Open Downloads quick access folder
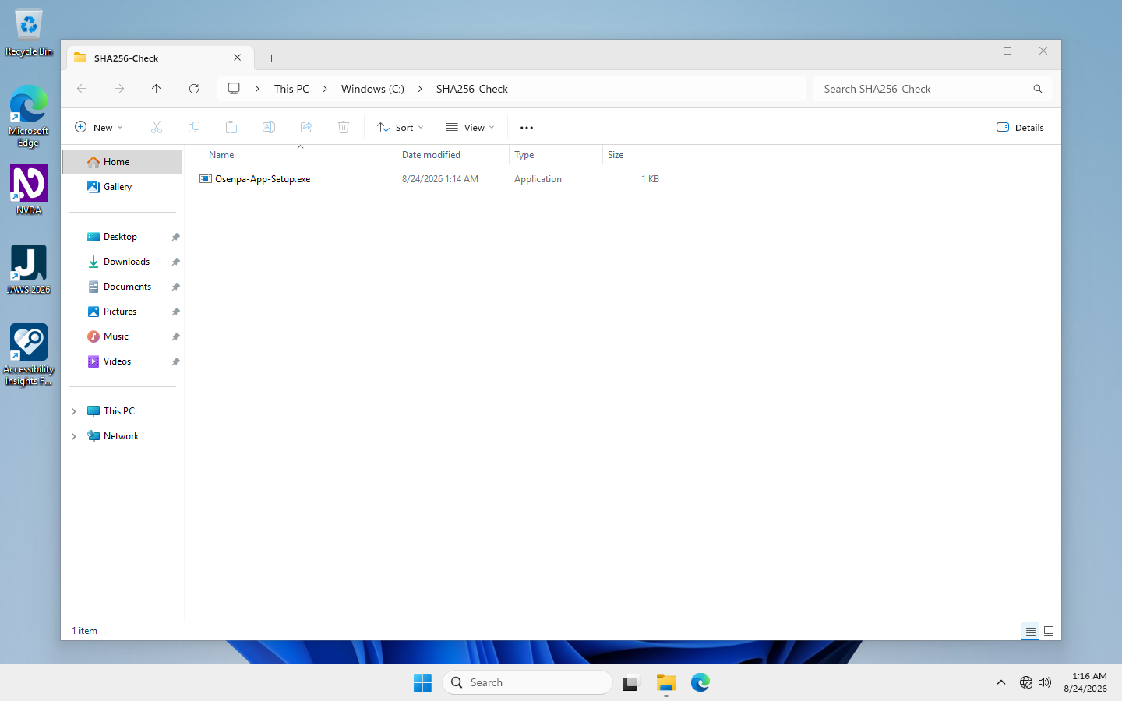The image size is (1122, 701). [x=122, y=262]
